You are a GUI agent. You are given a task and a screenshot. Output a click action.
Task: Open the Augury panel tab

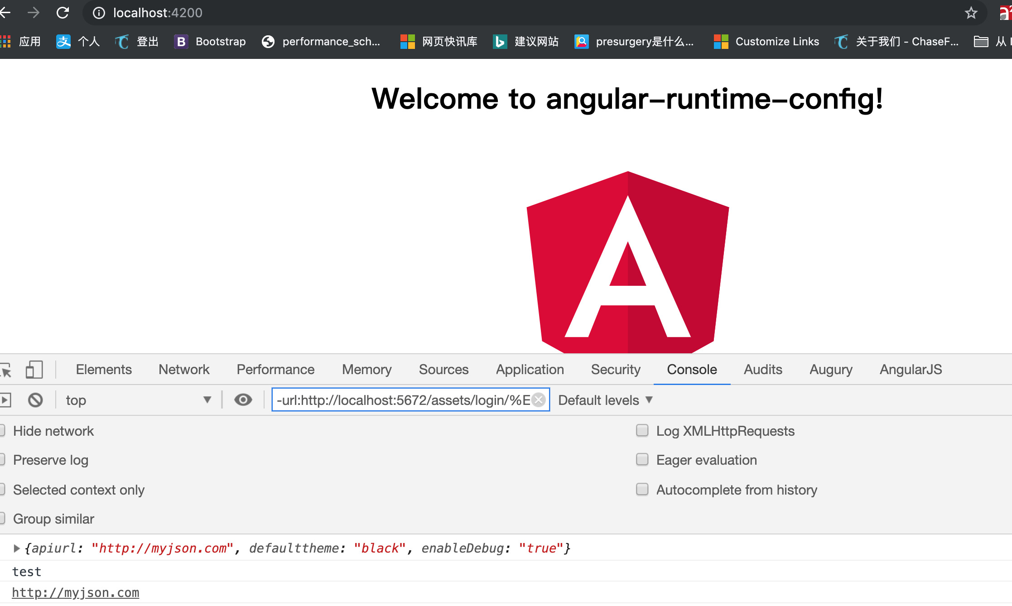830,369
